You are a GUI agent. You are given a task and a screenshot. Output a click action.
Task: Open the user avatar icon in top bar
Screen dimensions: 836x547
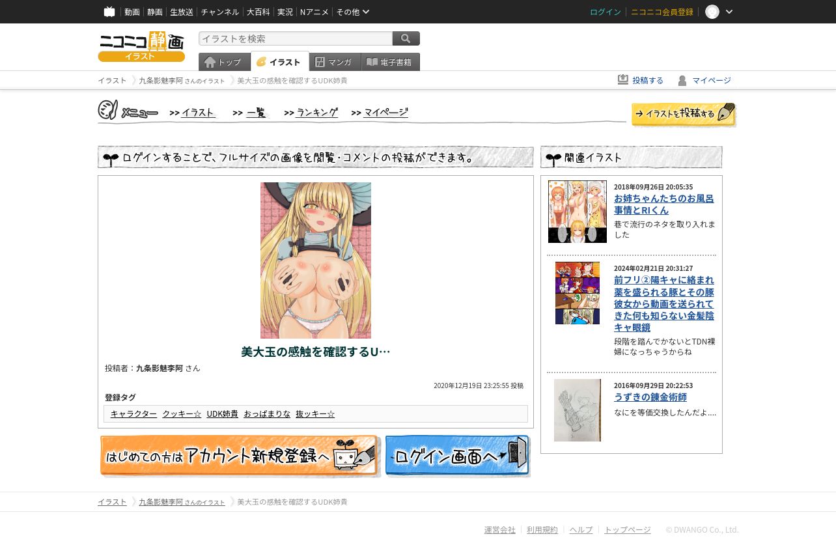tap(712, 12)
